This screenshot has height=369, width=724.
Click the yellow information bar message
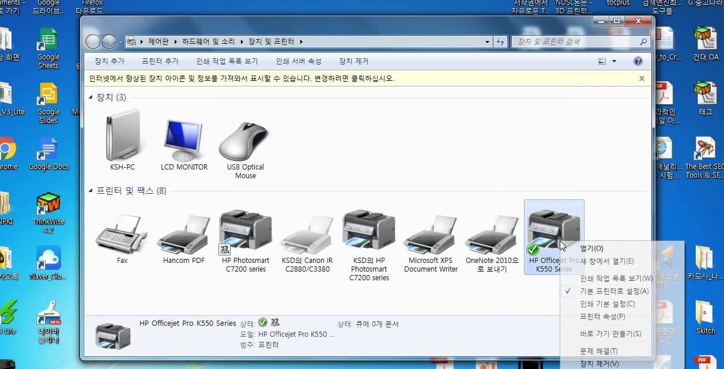click(x=242, y=78)
